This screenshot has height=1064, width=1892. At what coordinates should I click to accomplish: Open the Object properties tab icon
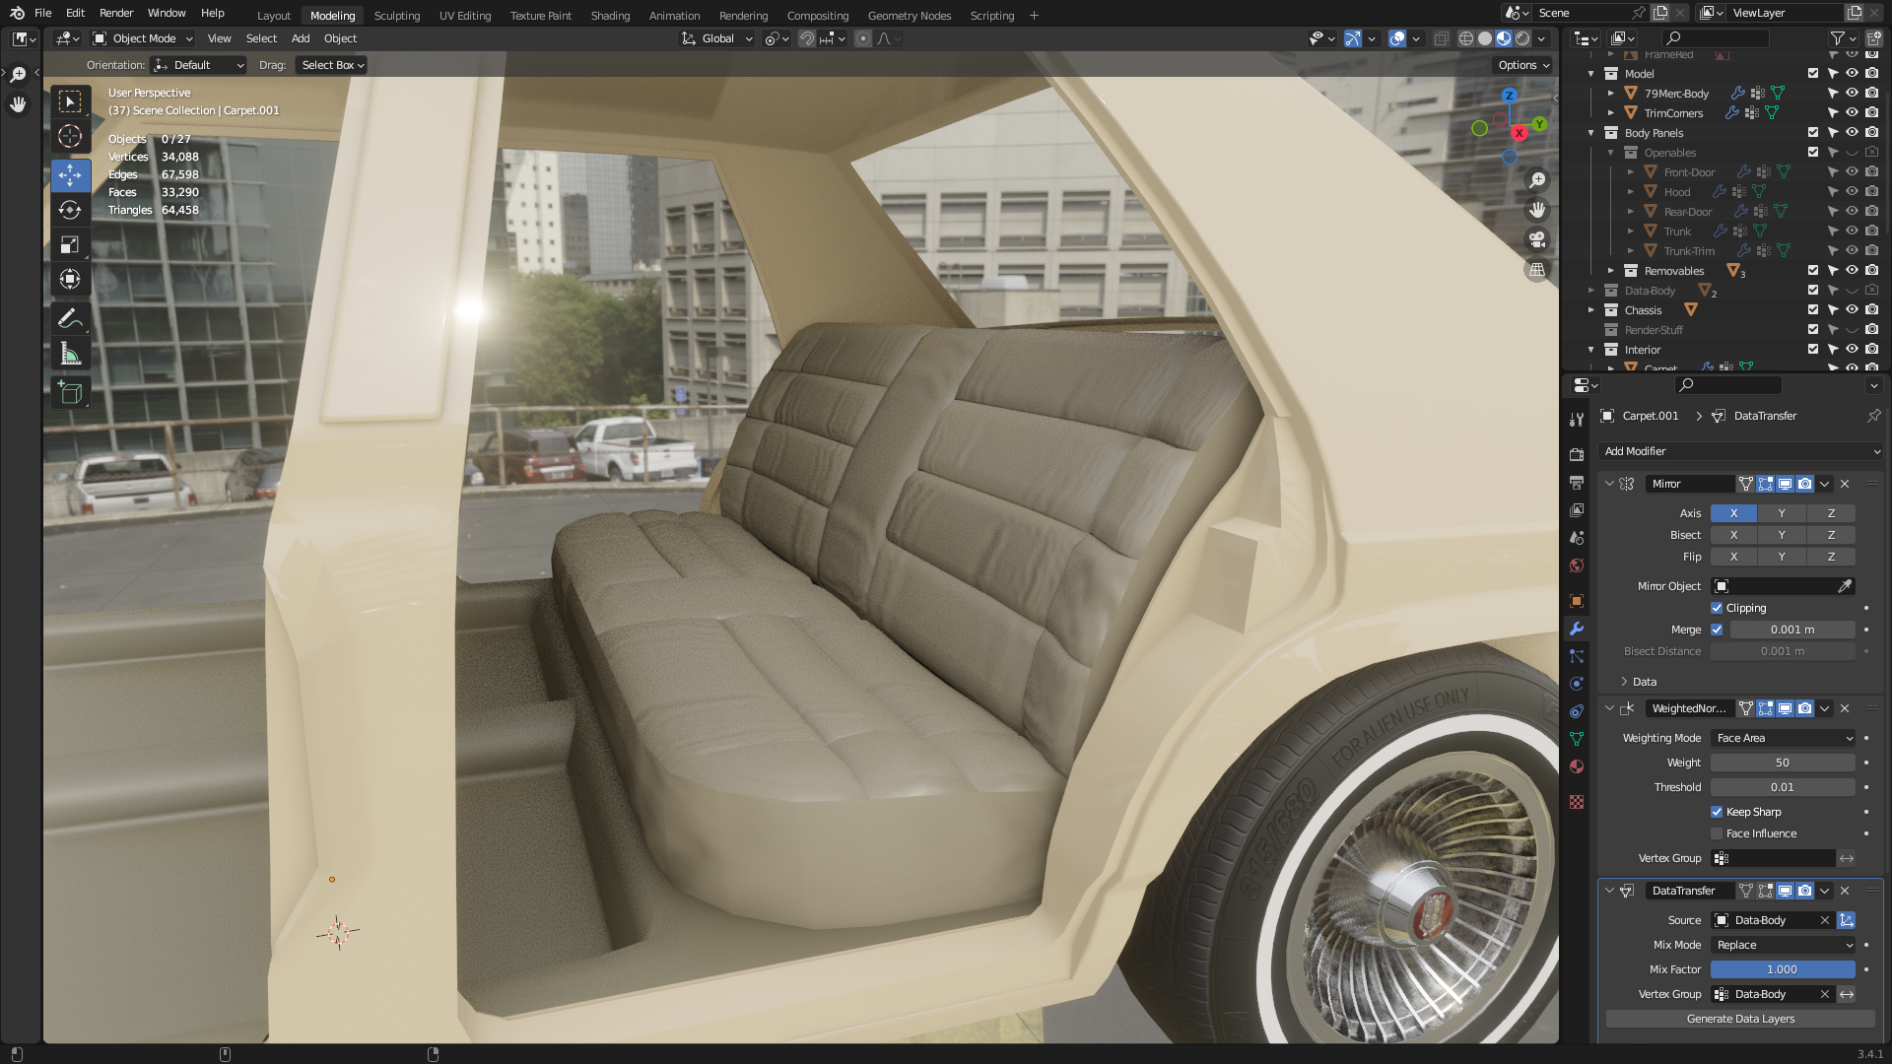(1577, 601)
